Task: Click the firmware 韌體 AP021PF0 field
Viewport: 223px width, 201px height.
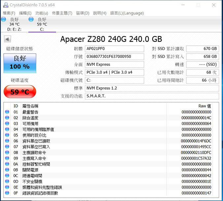Action: click(x=114, y=49)
